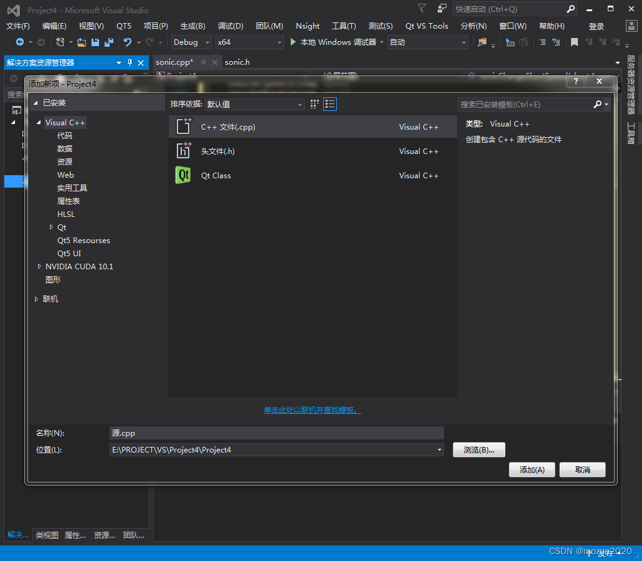Select HLSL in the category tree
Viewport: 642px width, 561px height.
coord(66,214)
